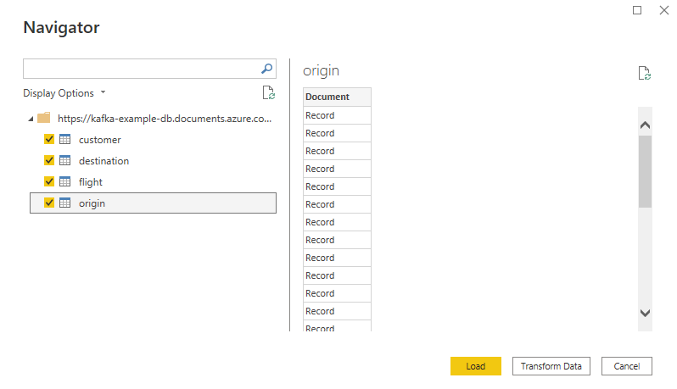Select the origin table icon

[64, 203]
